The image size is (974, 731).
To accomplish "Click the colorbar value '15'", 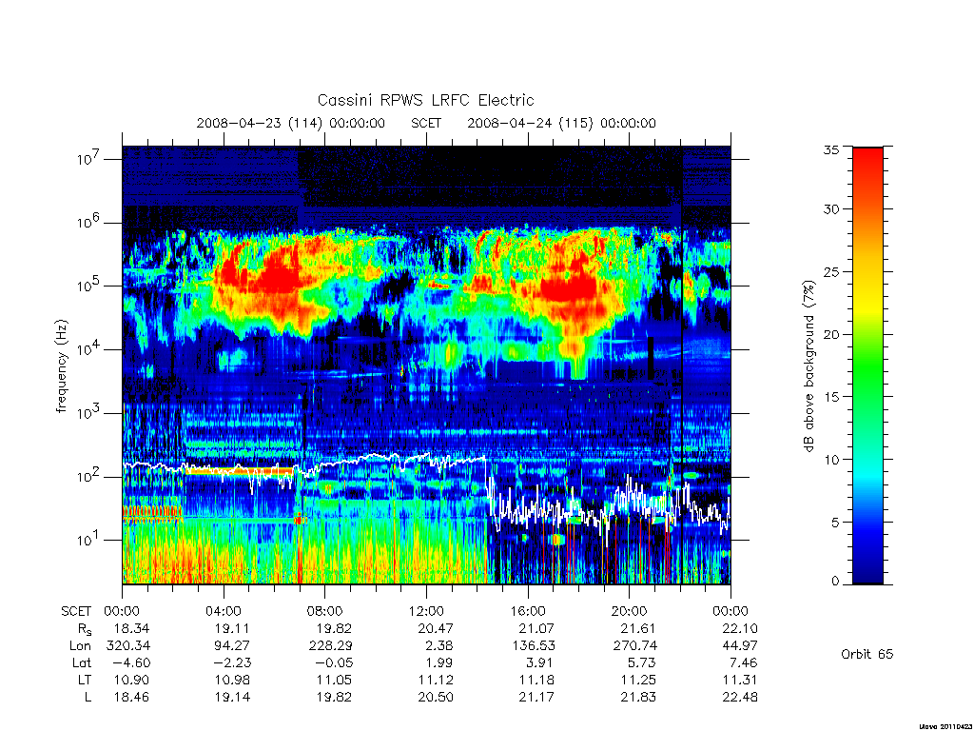I will (x=830, y=397).
